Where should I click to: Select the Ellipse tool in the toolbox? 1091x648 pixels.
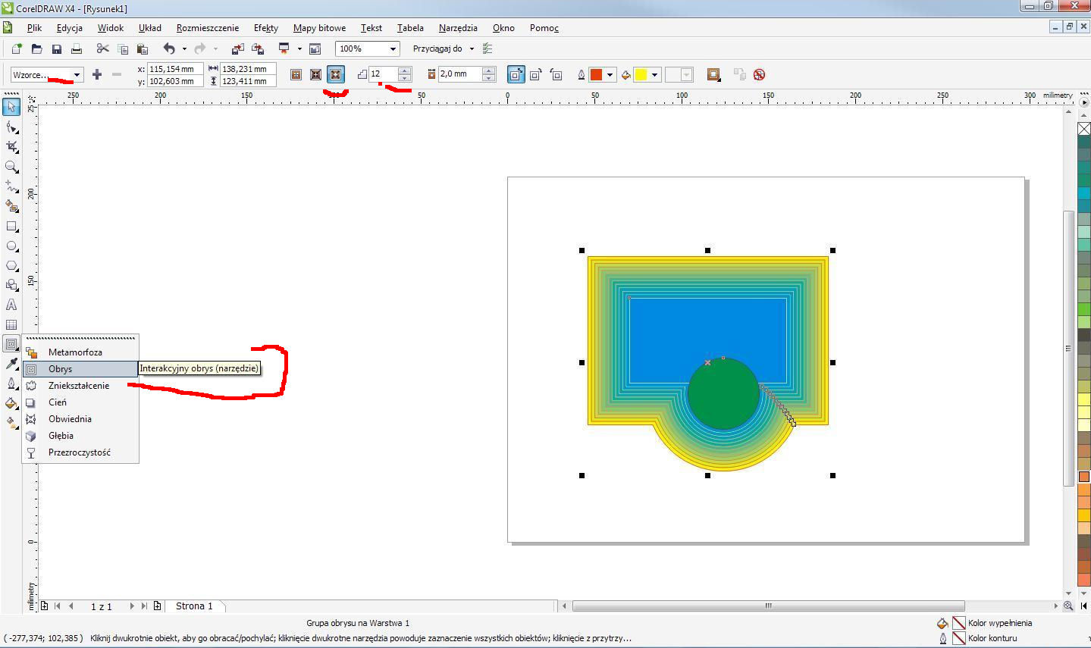tap(11, 246)
